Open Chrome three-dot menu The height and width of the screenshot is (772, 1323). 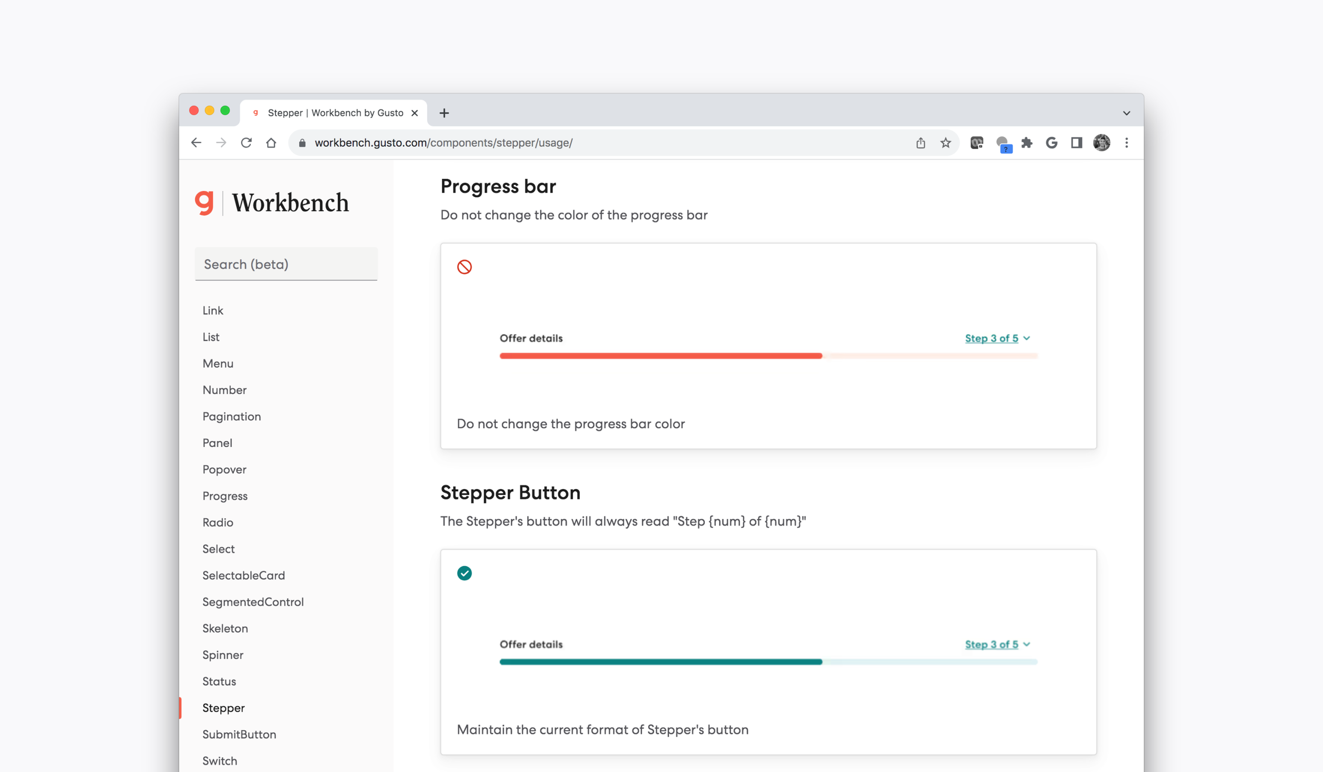click(1127, 143)
